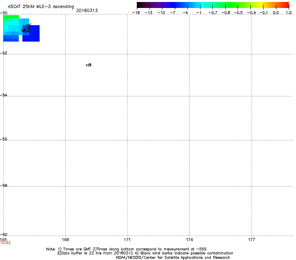Click the colorbar label -1
The image size is (296, 260).
[198, 13]
